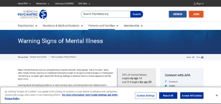This screenshot has width=221, height=104.
Task: Click the Sign In user icon
Action: point(195,4)
